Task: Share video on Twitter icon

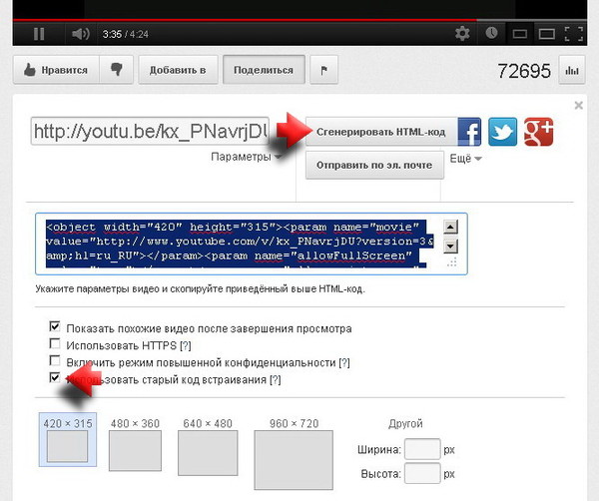Action: (x=502, y=132)
